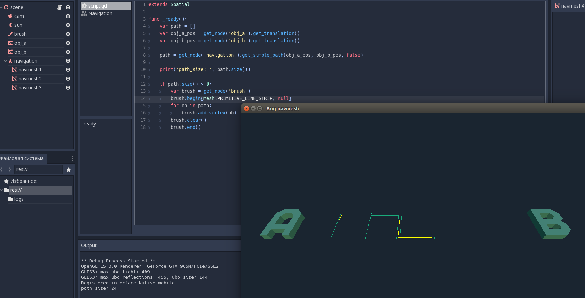Open the script attached to scene node
Viewport: 585px width, 298px height.
(x=60, y=7)
